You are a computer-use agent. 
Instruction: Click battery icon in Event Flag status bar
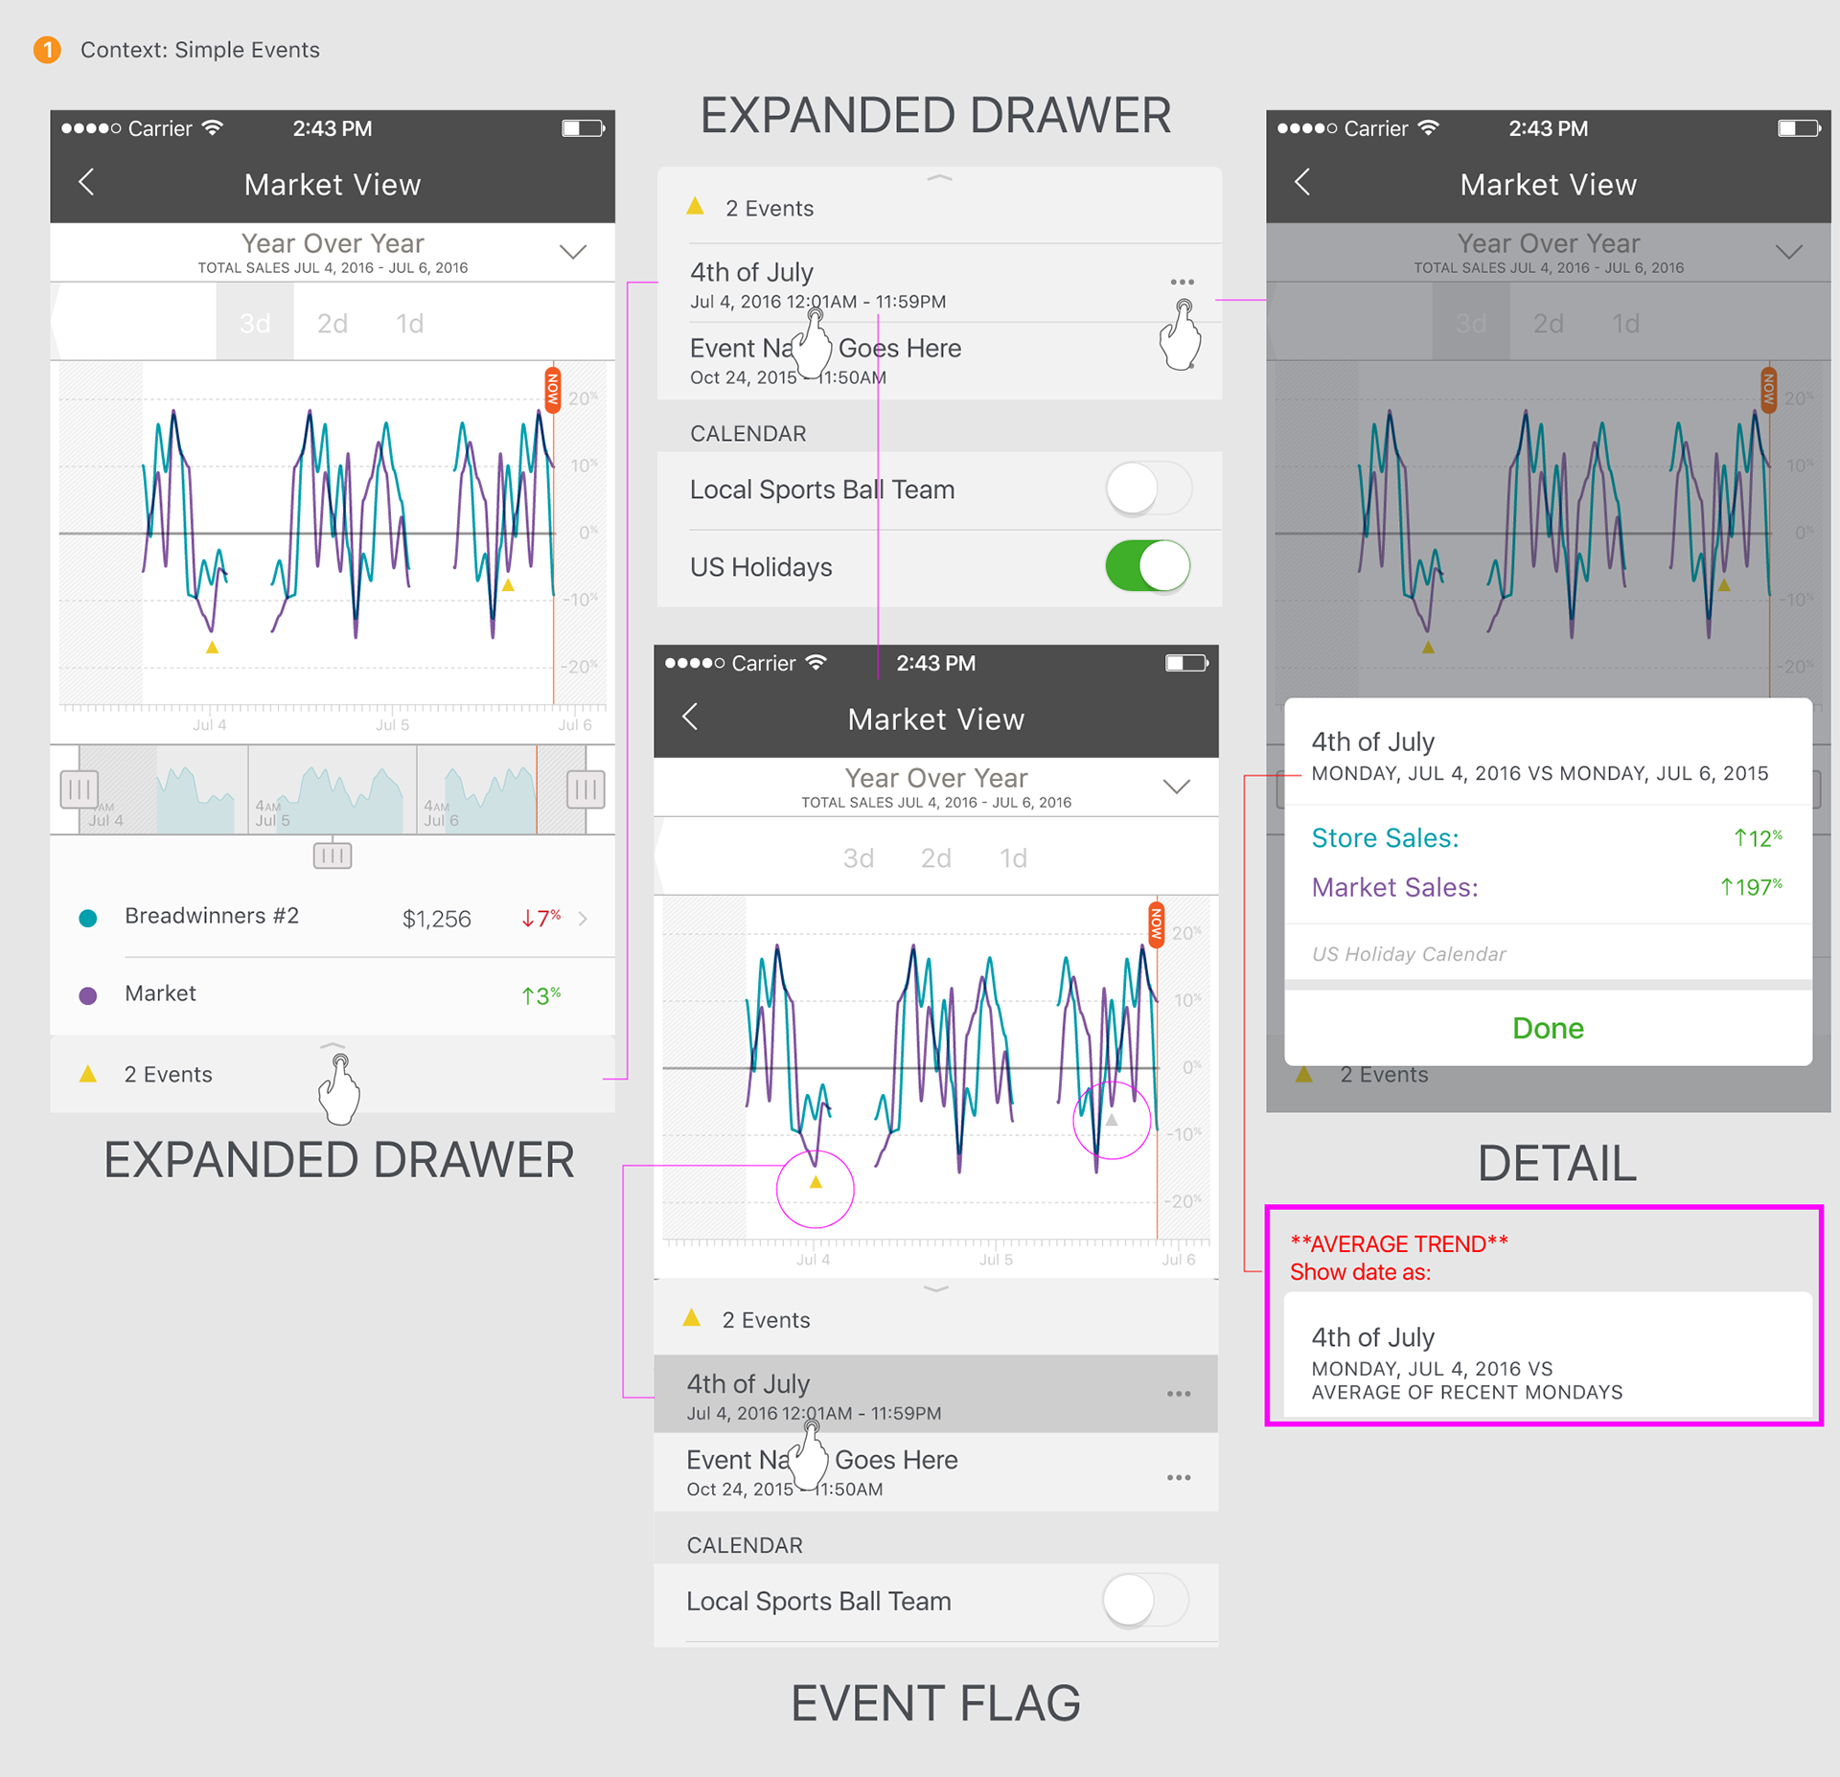1186,662
